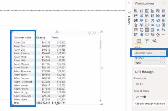Click the table's scroll down arrow
Screen dimensions: 168x111
point(101,100)
